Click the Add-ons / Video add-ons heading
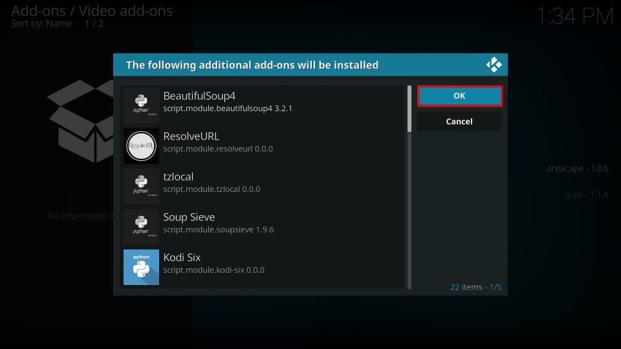The height and width of the screenshot is (349, 621). [92, 11]
